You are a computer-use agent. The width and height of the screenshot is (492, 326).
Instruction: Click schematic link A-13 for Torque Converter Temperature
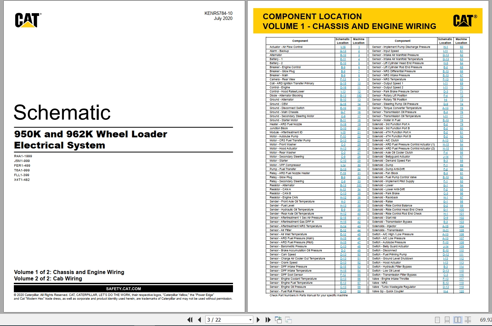pos(445,108)
